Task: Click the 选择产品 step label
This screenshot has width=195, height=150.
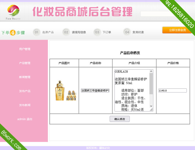Action: tap(48, 32)
